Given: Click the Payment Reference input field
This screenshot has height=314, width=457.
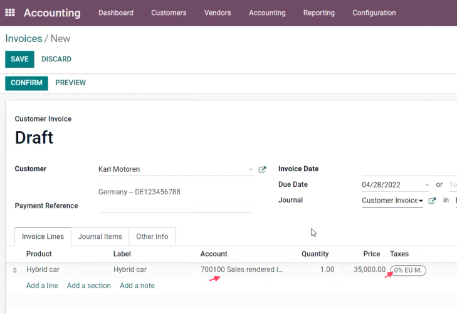Looking at the screenshot, I should (x=176, y=207).
